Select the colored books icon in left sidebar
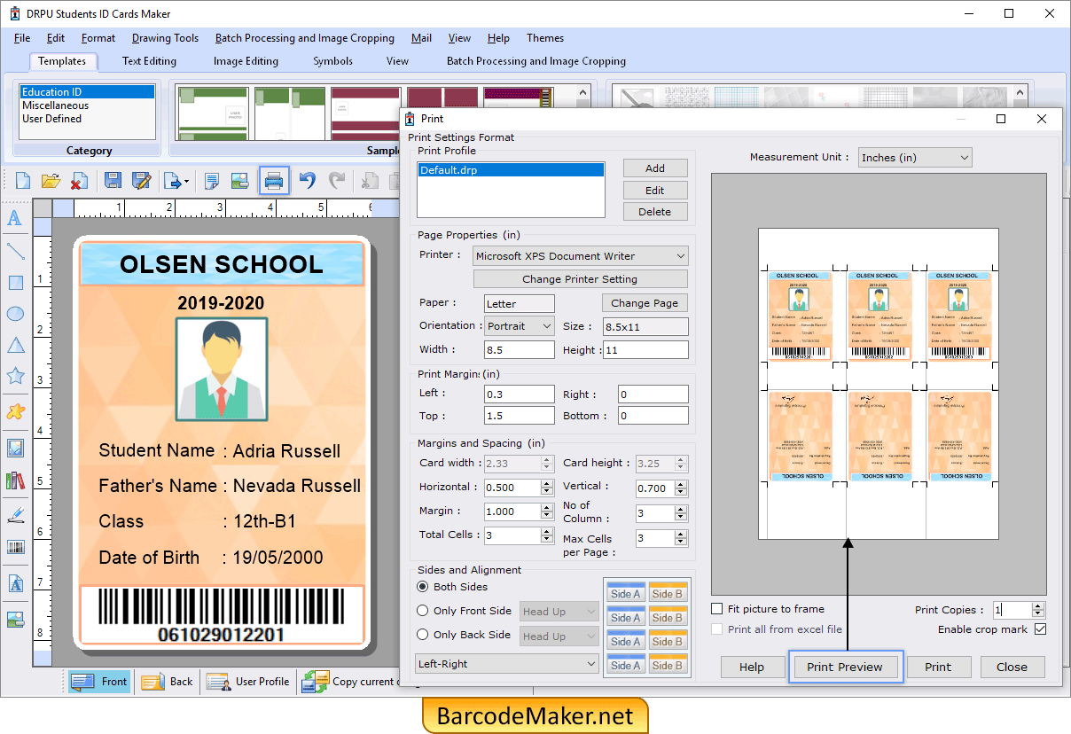This screenshot has width=1071, height=734. 15,480
